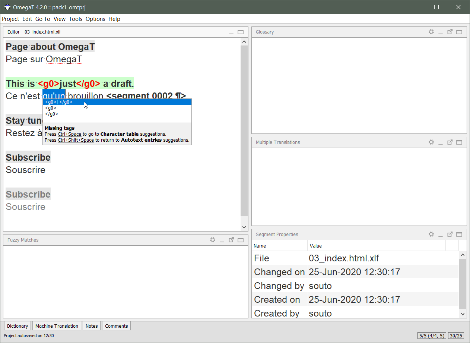Click the black 'Souscrire' translation

click(x=26, y=170)
